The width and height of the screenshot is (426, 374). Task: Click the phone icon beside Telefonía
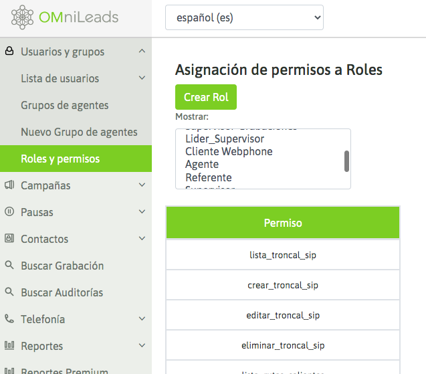coord(9,319)
